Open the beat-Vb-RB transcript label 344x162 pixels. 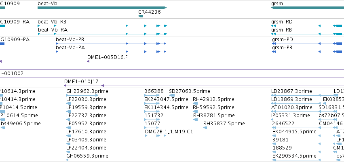pyautogui.click(x=52, y=22)
